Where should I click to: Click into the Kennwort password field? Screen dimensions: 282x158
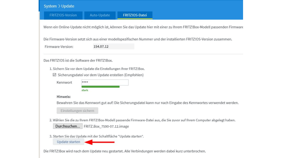[x=105, y=83]
